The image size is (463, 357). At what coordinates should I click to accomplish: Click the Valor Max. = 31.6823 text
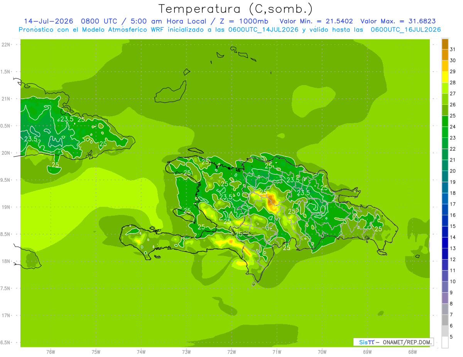[398, 21]
